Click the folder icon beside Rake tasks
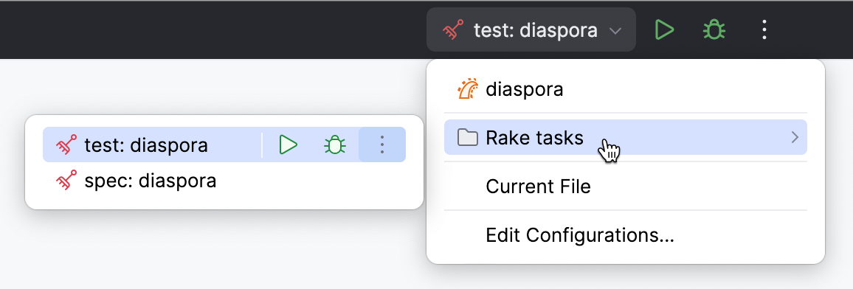This screenshot has width=853, height=289. click(467, 137)
